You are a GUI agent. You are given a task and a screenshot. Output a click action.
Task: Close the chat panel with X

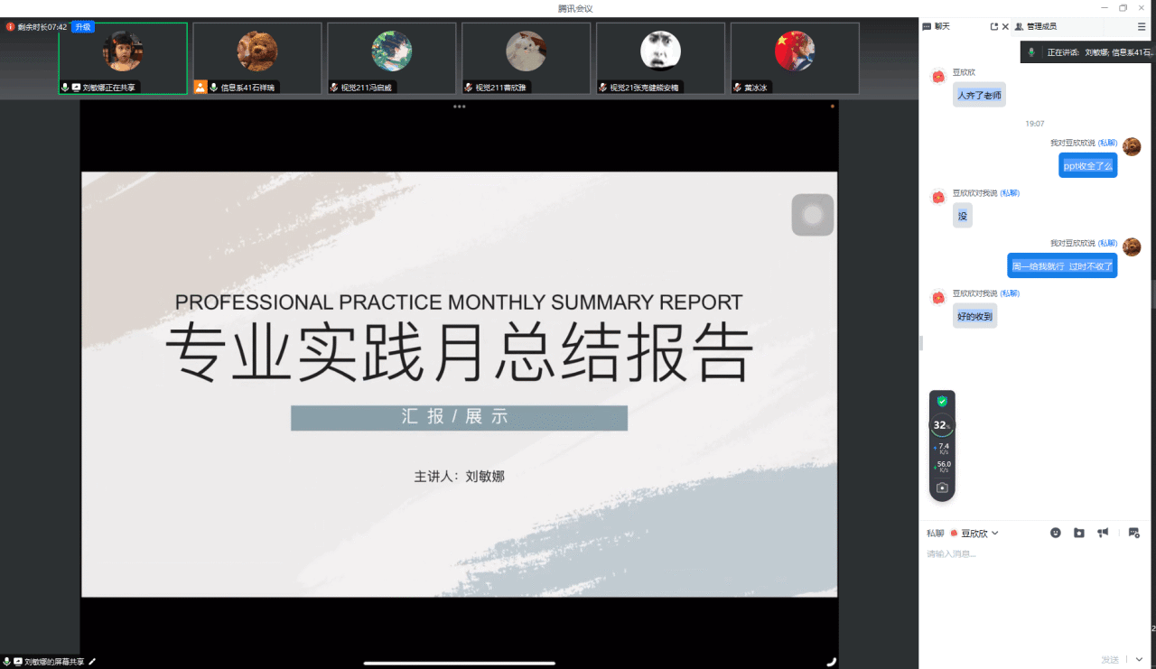coord(1005,27)
